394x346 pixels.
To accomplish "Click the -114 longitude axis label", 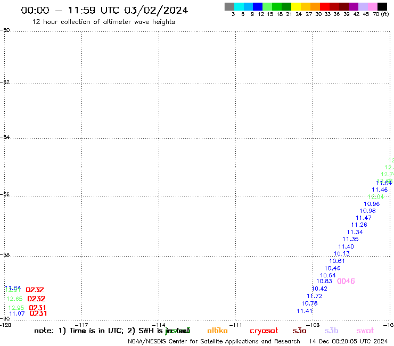I will (x=159, y=325).
